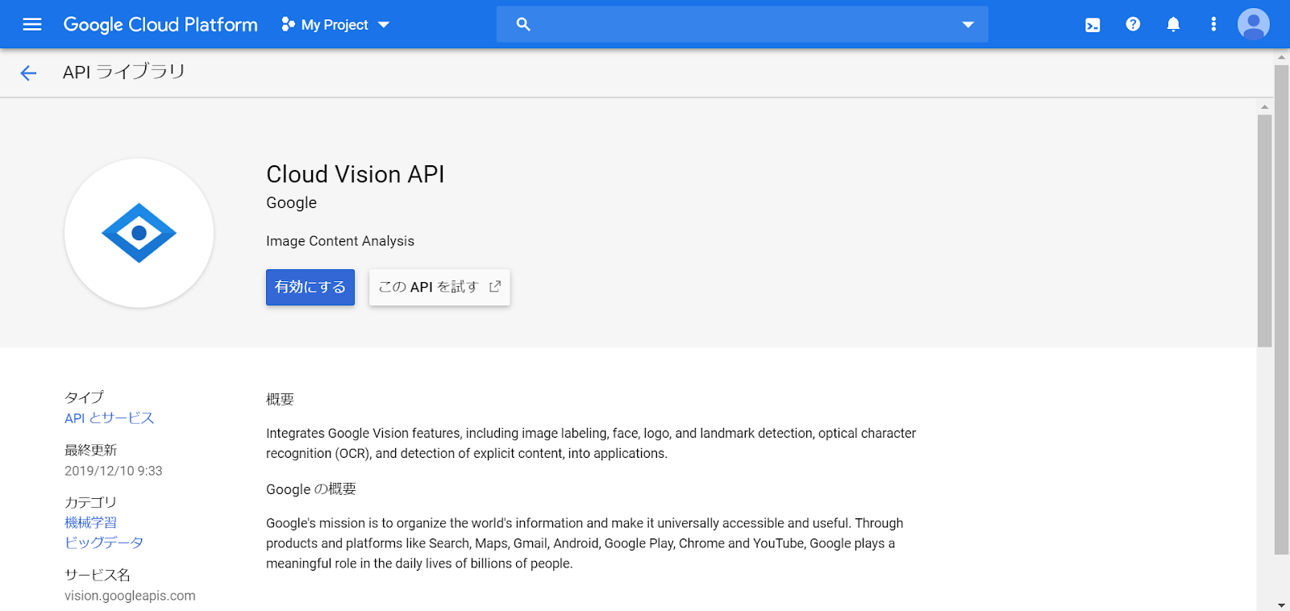Click the scrollbar down arrow at bottom
This screenshot has height=611, width=1290.
1281,605
